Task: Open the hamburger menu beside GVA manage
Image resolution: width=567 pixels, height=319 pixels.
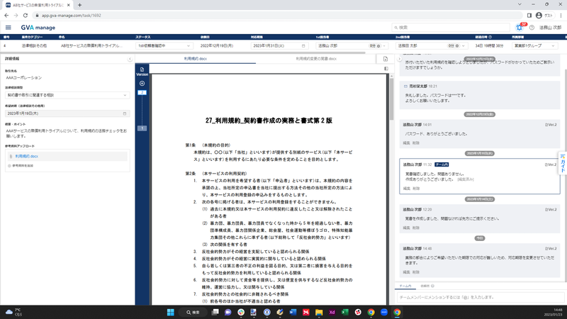Action: [9, 27]
